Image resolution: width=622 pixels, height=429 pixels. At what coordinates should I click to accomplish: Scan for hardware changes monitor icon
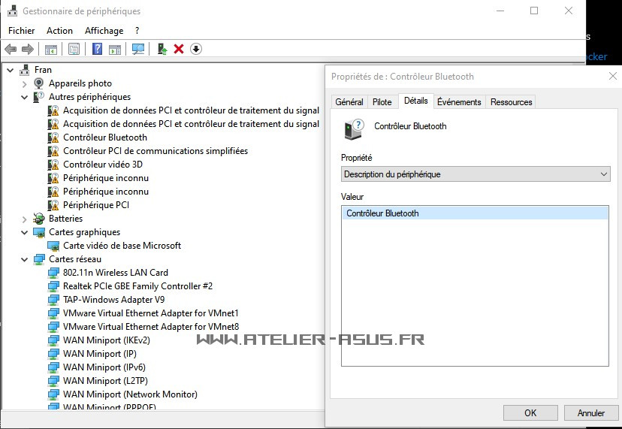tap(138, 49)
